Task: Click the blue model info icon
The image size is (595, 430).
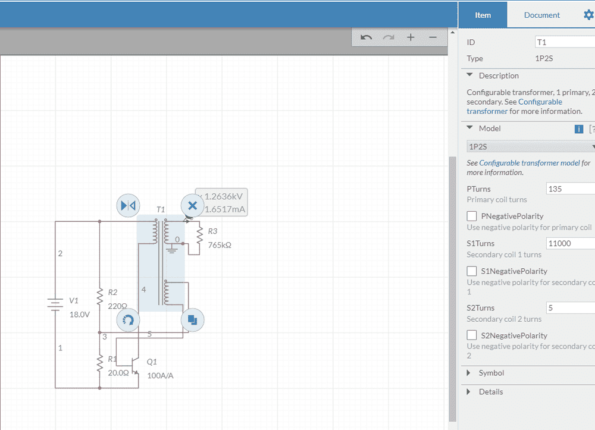Action: click(x=578, y=129)
